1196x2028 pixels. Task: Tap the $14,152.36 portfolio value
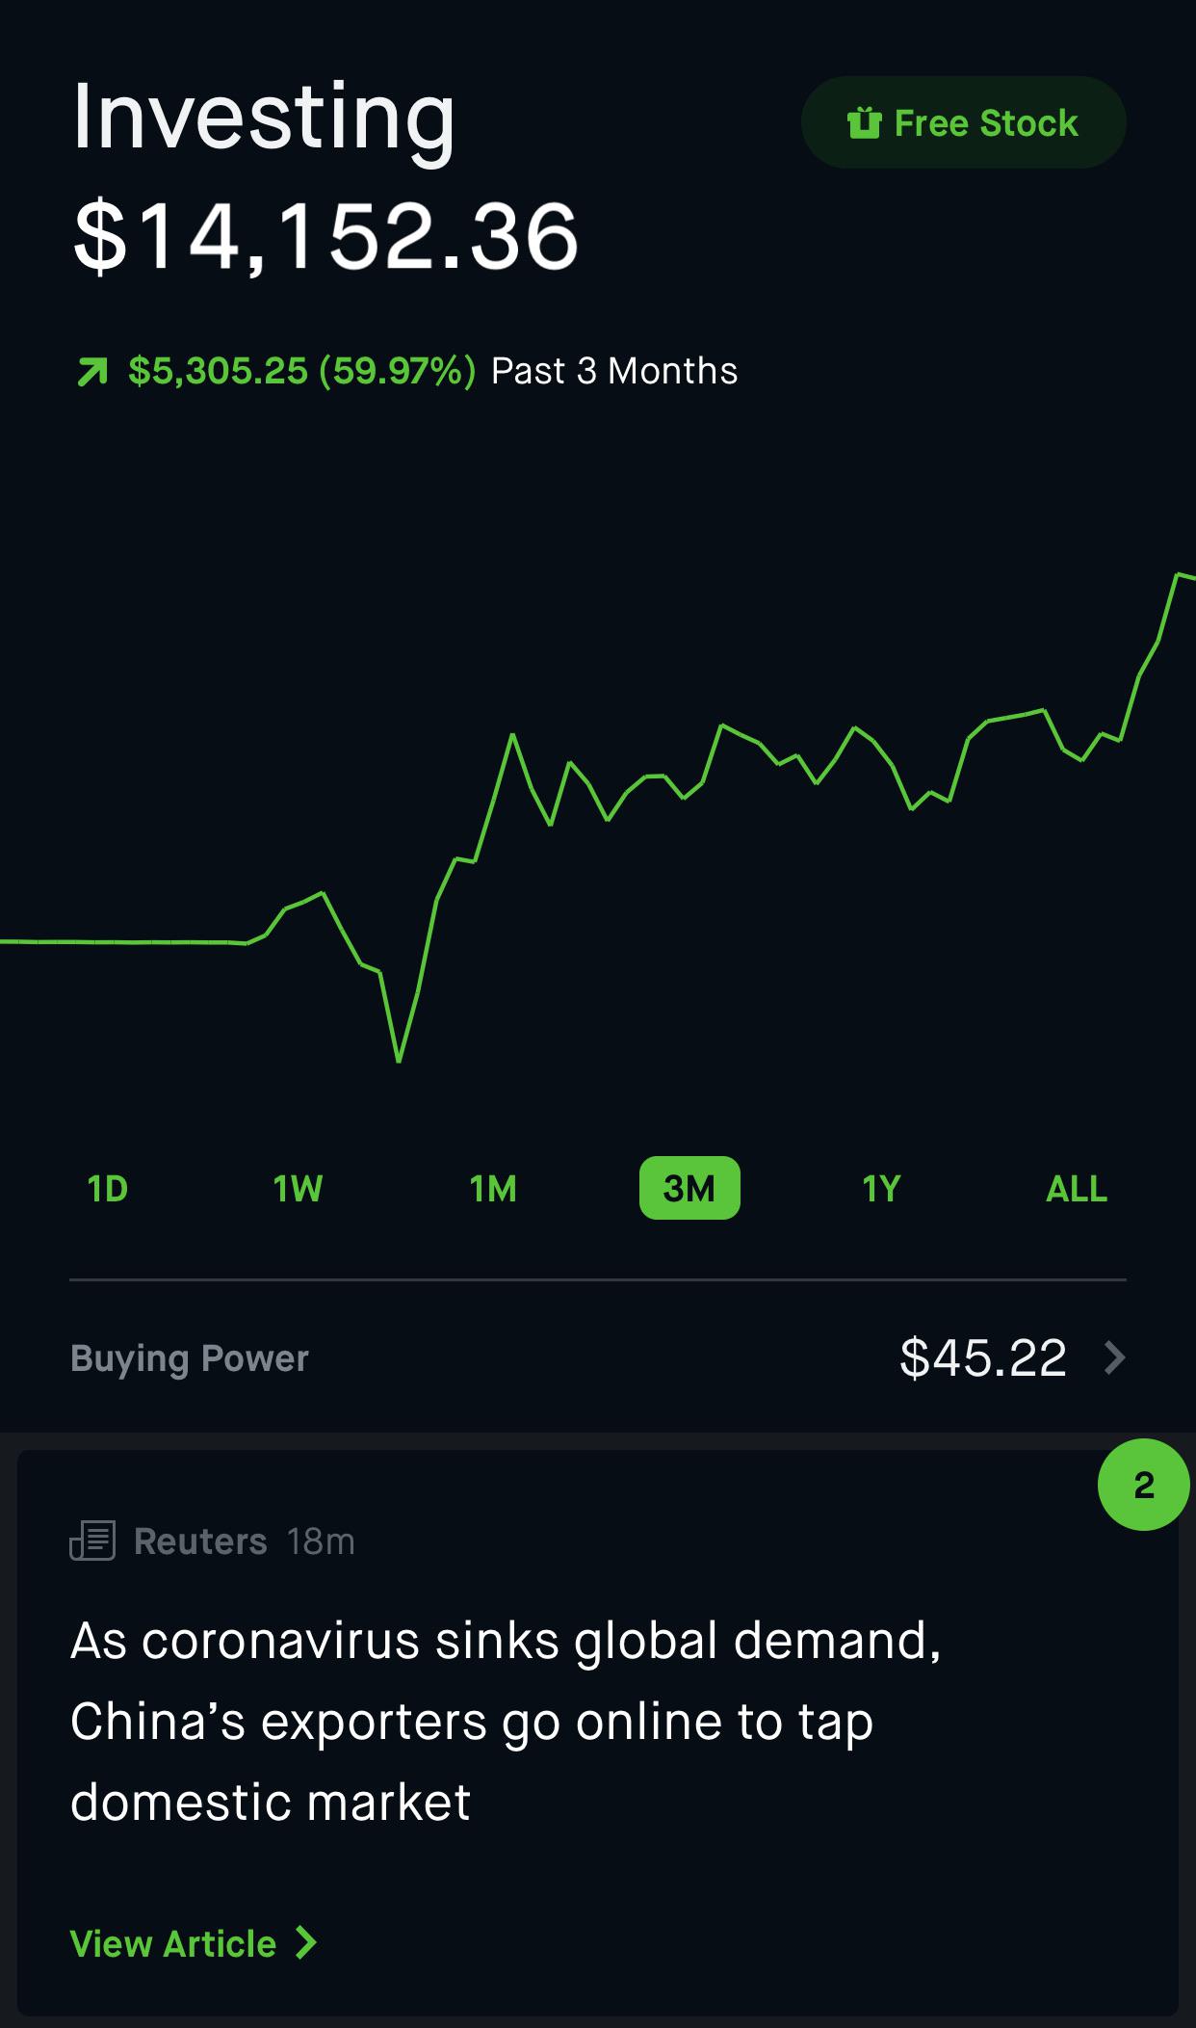325,236
